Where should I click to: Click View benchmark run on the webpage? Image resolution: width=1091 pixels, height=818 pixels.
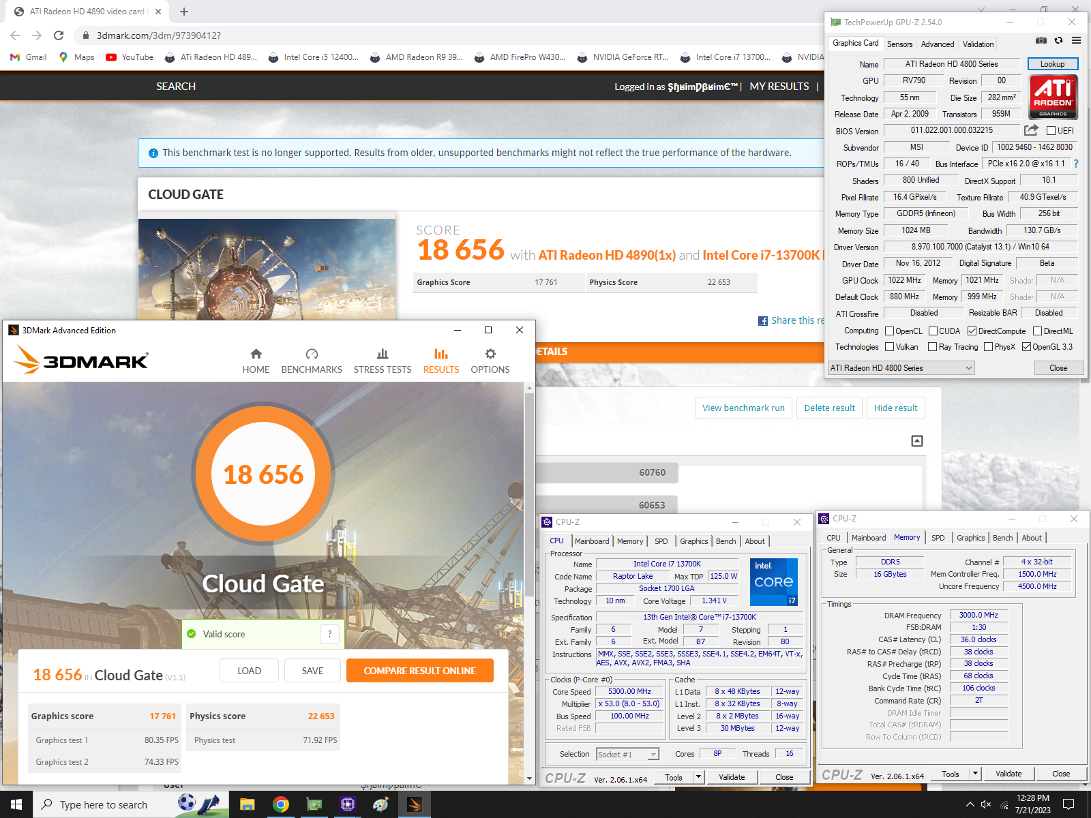(x=743, y=408)
